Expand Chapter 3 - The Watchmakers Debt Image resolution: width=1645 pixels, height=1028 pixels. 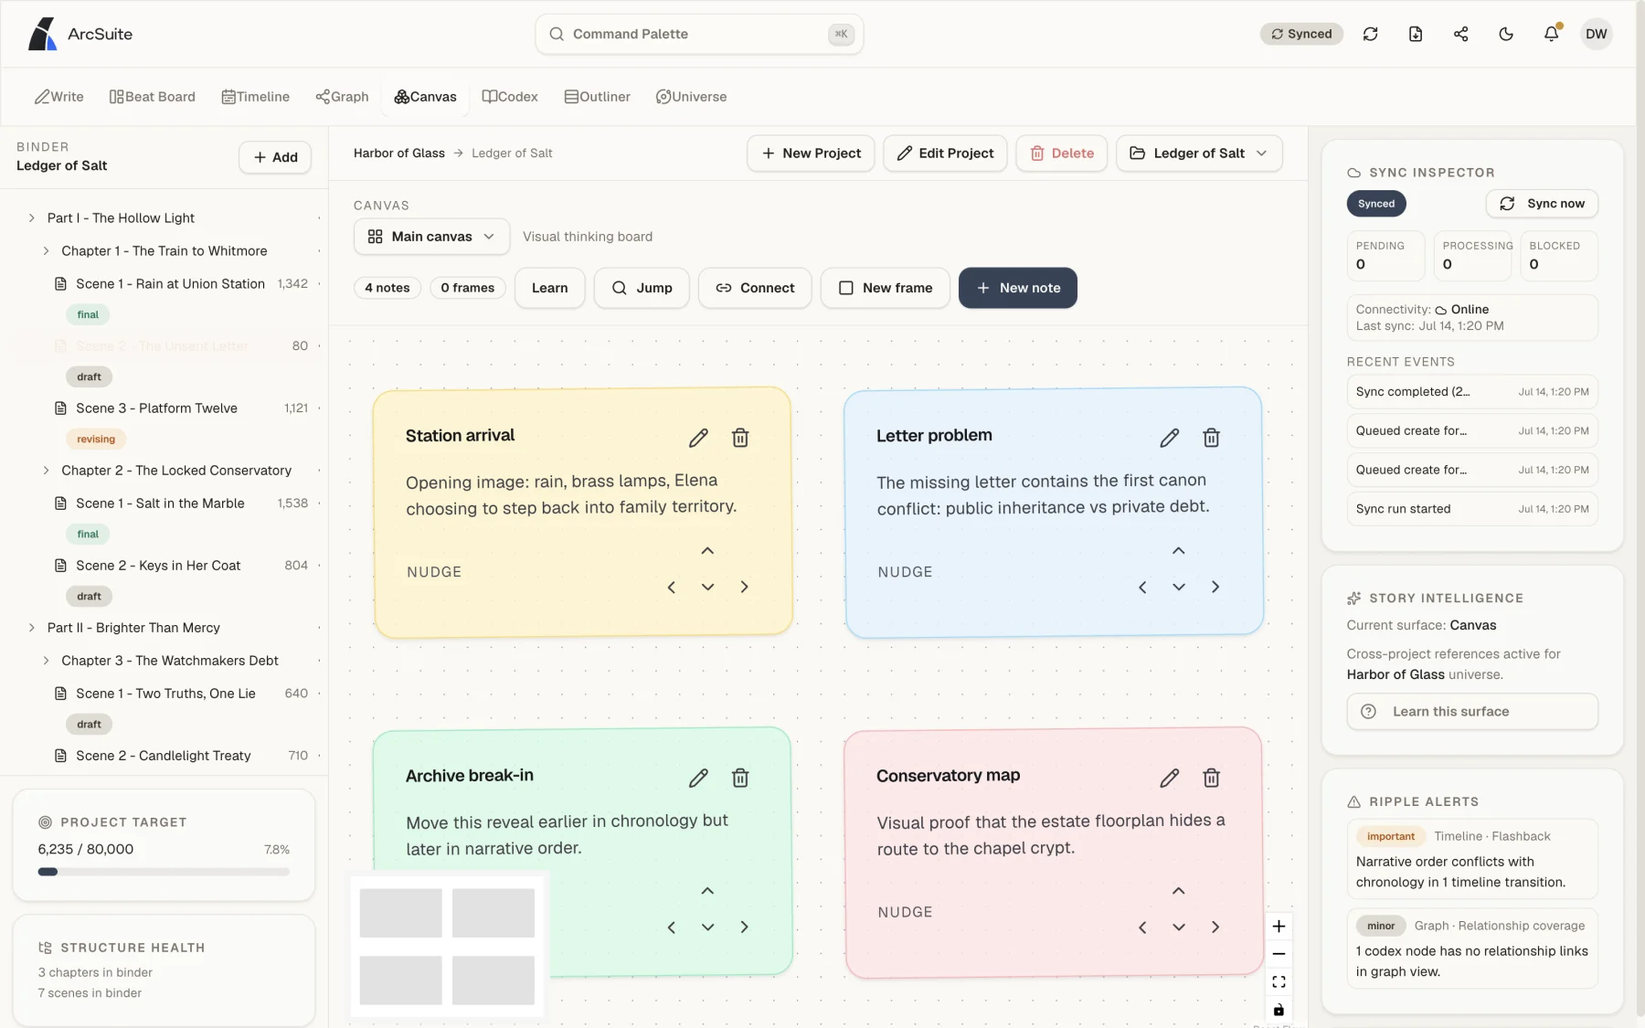coord(46,660)
